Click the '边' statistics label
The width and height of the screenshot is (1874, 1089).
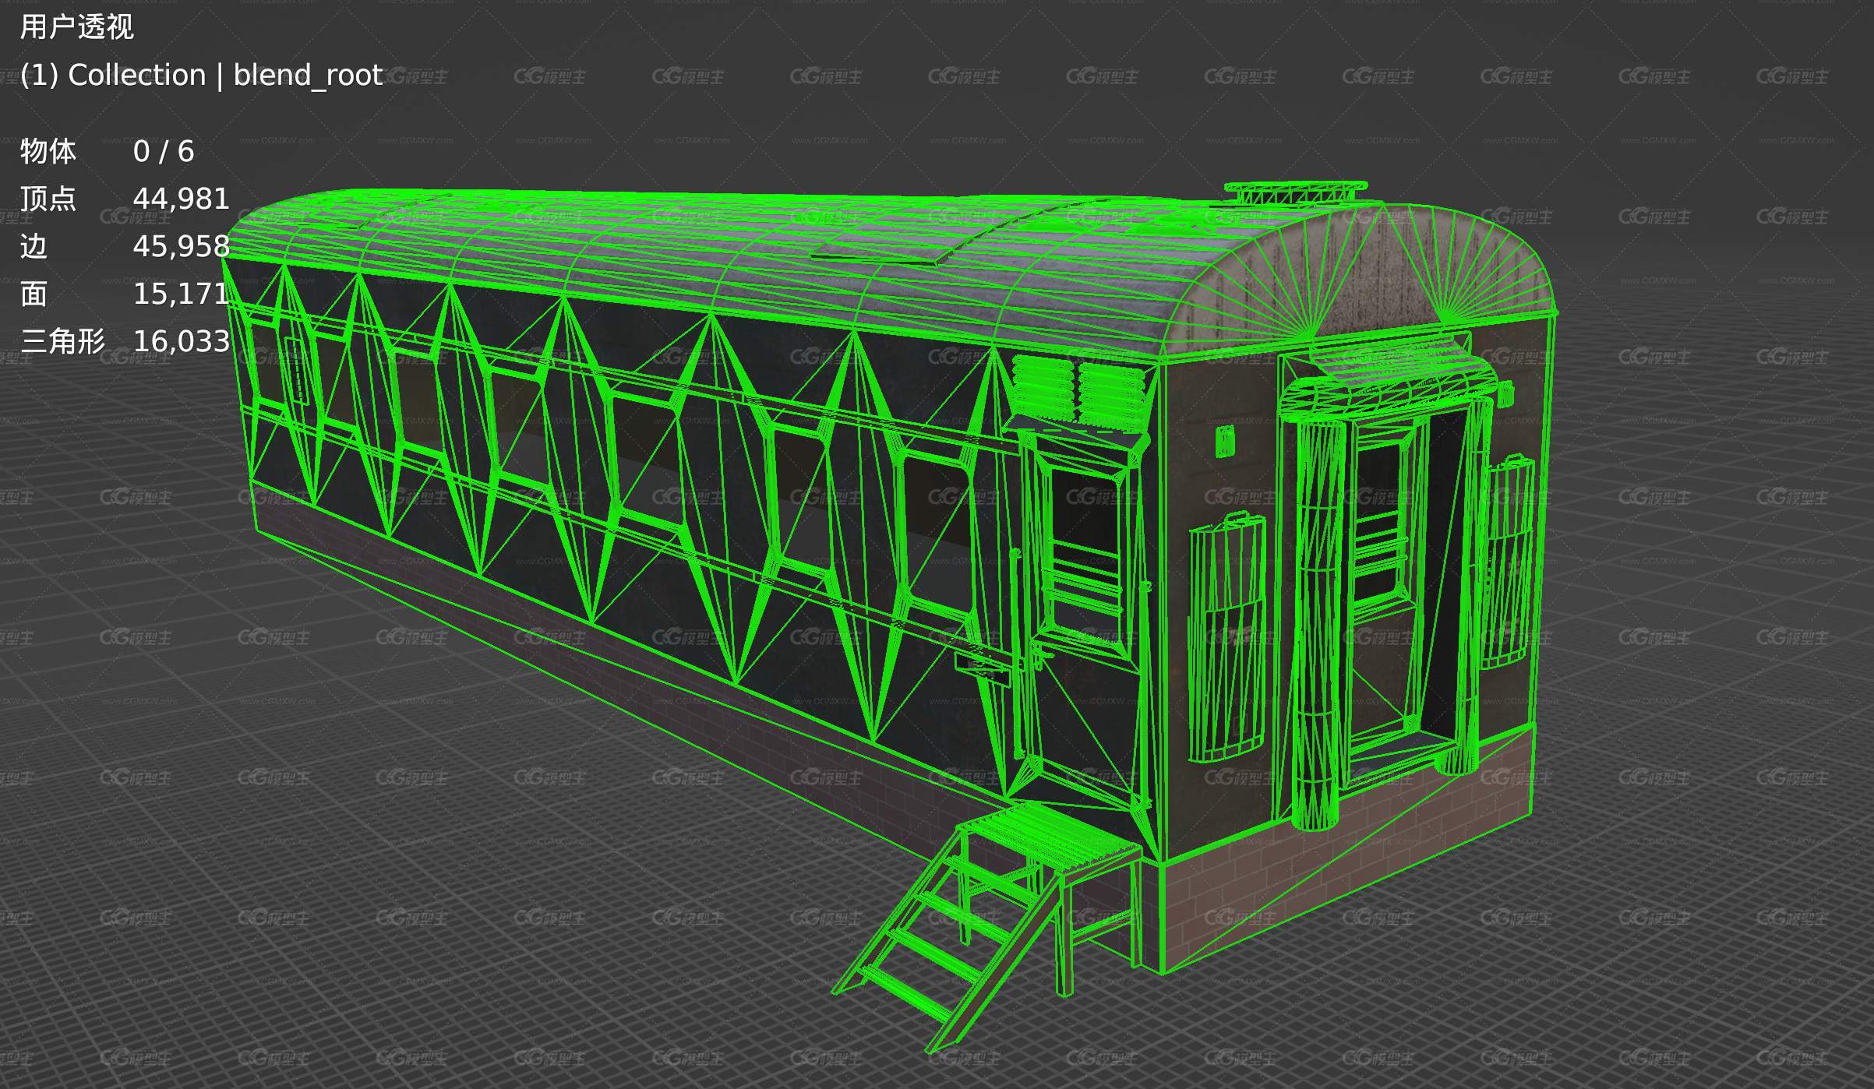tap(34, 246)
